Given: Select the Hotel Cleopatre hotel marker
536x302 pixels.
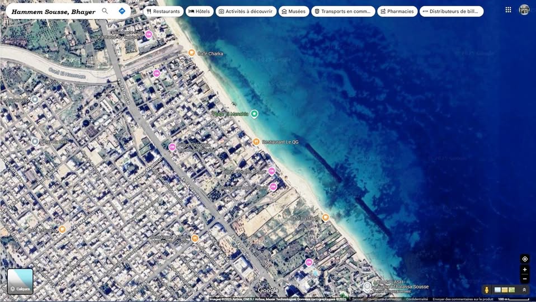Looking at the screenshot, I should [172, 147].
